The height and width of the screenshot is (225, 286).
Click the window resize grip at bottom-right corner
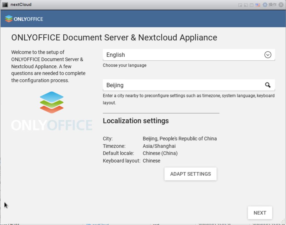click(x=283, y=221)
